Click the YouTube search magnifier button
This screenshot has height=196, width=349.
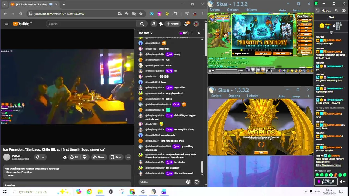coord(142,24)
